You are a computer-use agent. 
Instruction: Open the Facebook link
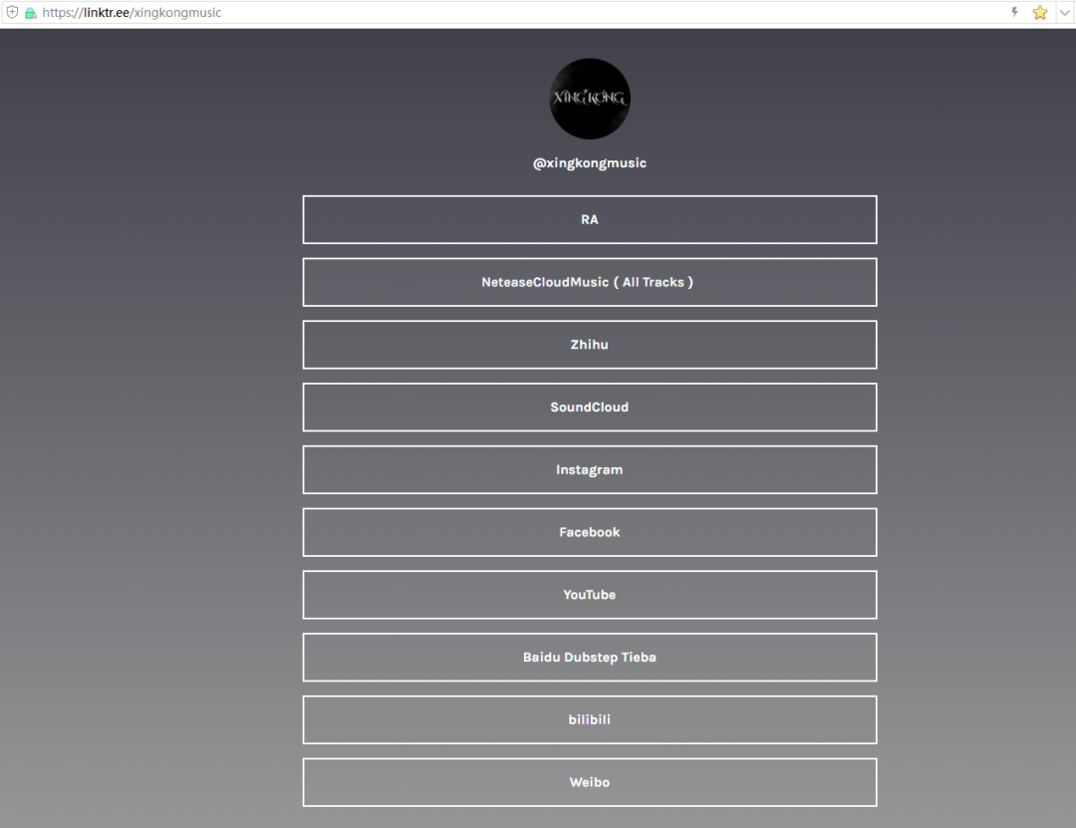[x=590, y=532]
